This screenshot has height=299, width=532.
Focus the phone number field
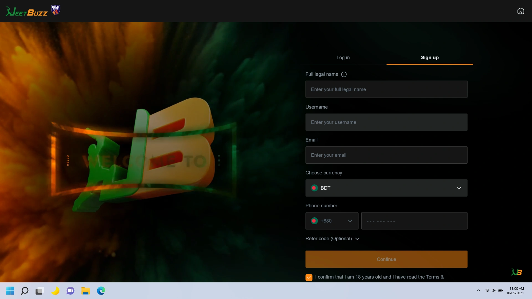(x=414, y=221)
